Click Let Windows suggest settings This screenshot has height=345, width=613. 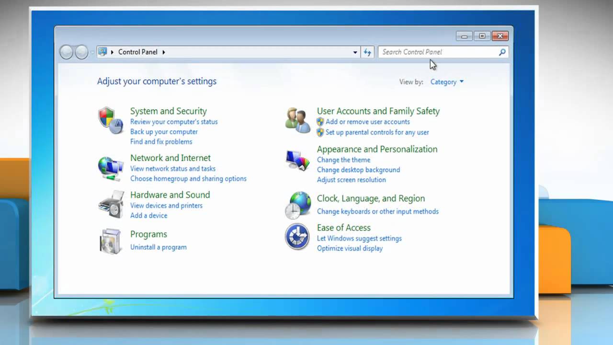[359, 239]
